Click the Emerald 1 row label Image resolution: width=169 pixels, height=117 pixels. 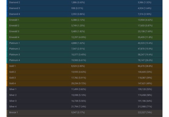[x=14, y=20]
